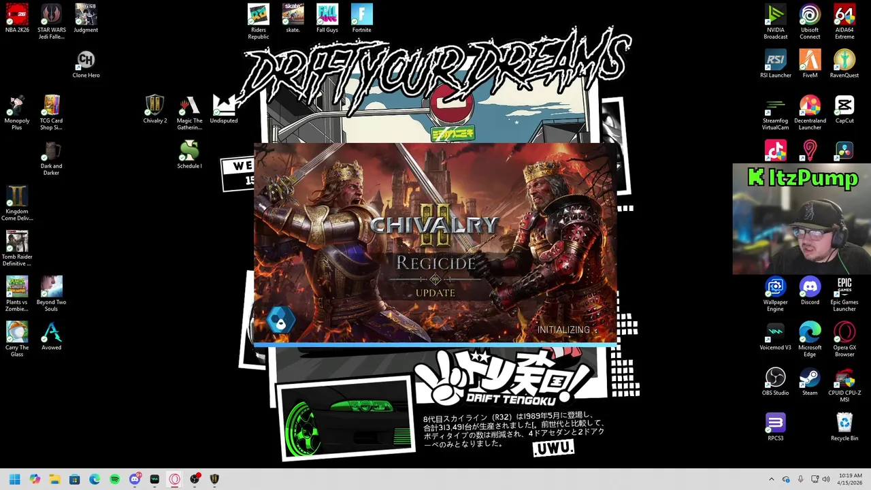The width and height of the screenshot is (871, 490).
Task: Open the Dark and Darker shortcut
Action: click(x=51, y=158)
